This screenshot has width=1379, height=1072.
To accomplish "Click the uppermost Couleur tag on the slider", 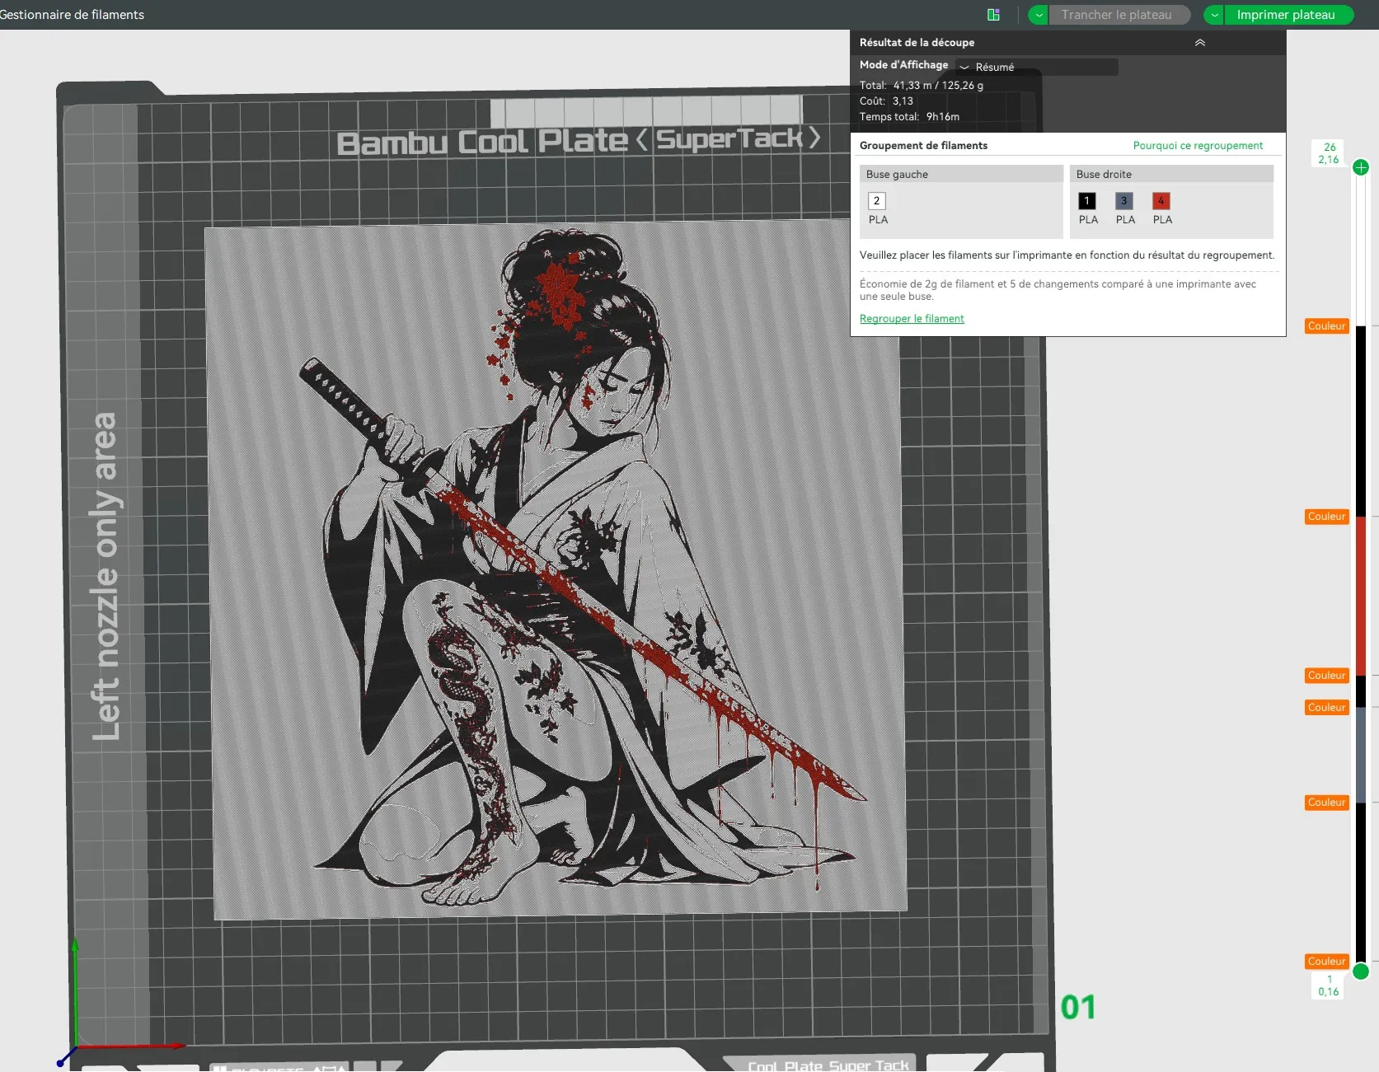I will [x=1326, y=326].
